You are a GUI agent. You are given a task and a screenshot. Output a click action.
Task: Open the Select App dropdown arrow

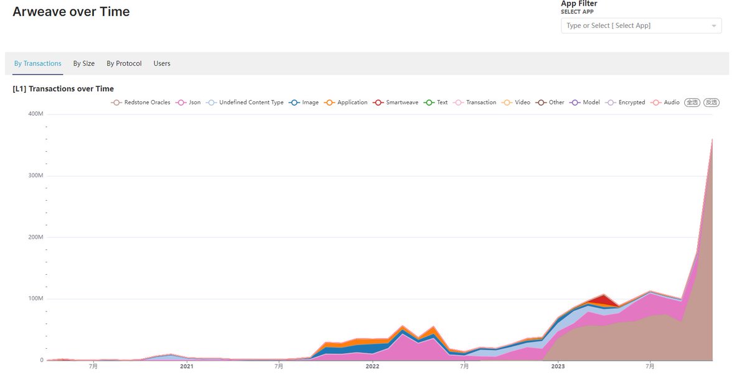(x=713, y=26)
